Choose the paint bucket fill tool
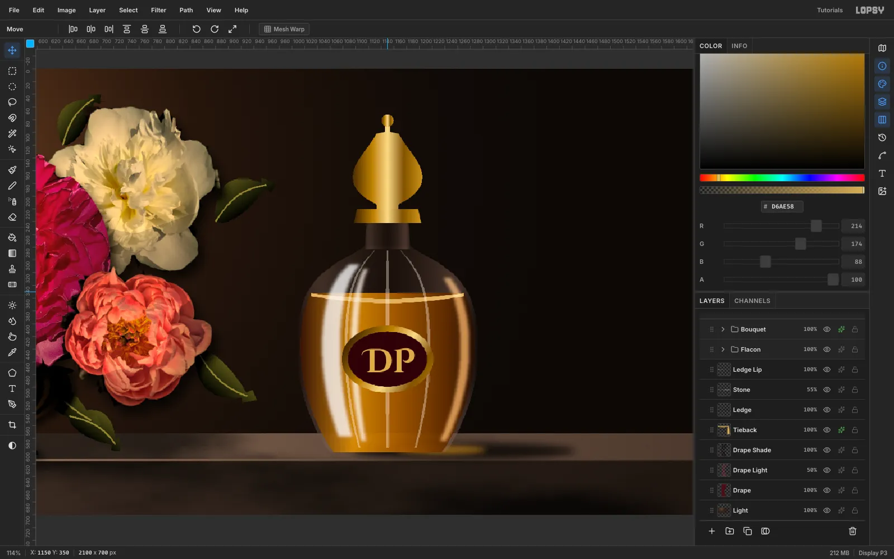 [x=12, y=238]
